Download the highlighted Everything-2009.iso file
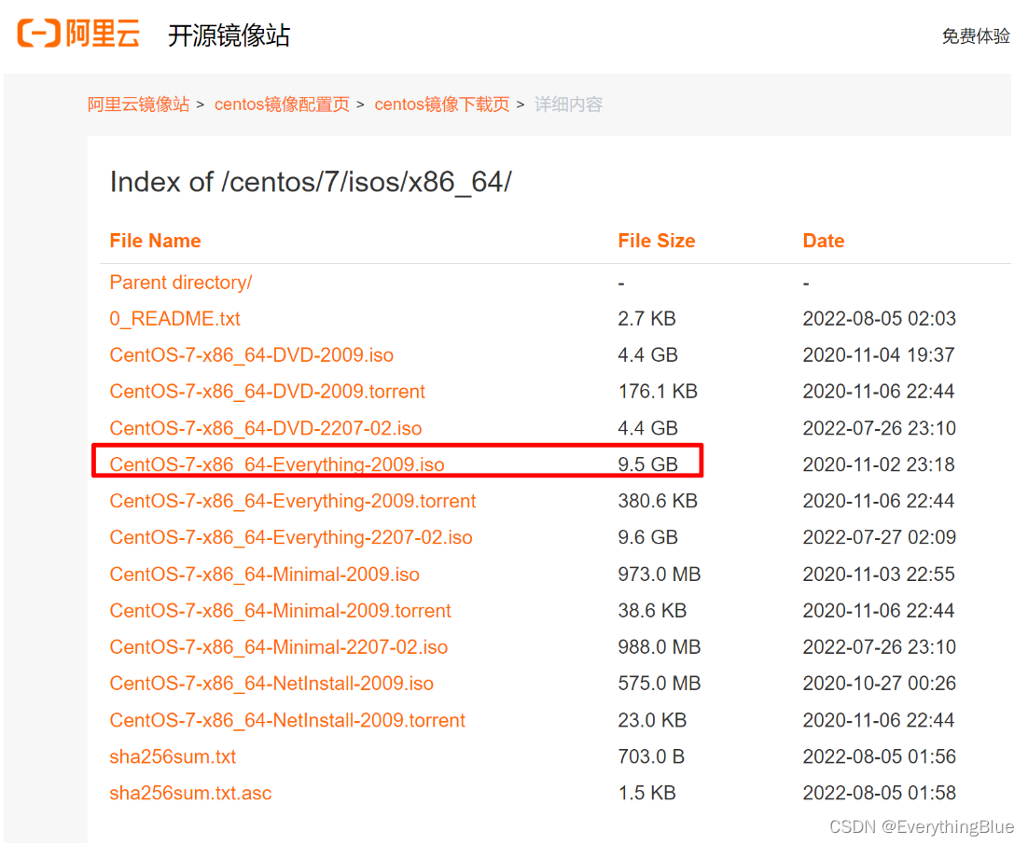The image size is (1028, 845). (x=277, y=464)
